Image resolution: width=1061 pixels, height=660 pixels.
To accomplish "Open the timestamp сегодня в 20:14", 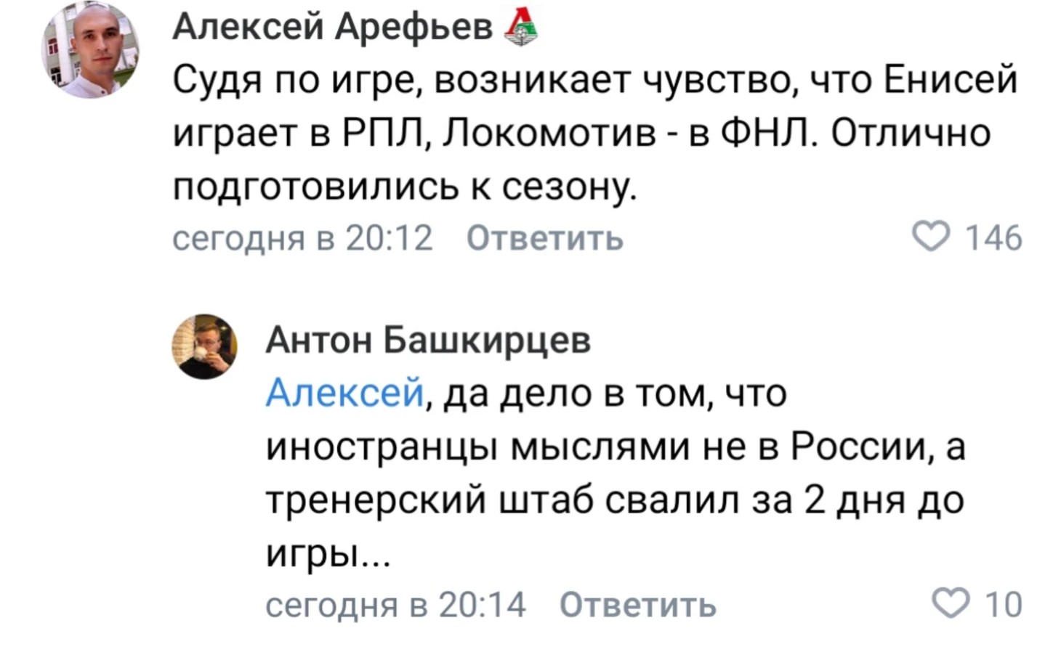I will click(395, 605).
